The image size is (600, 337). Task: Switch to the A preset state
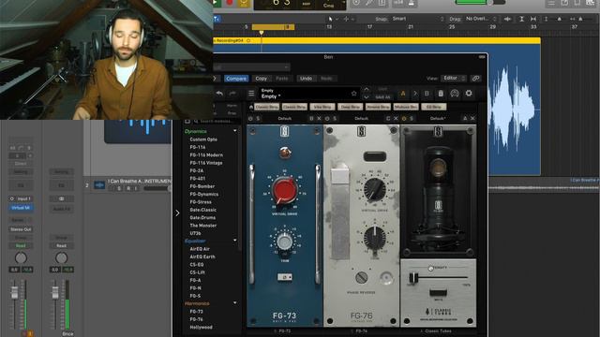coord(403,94)
